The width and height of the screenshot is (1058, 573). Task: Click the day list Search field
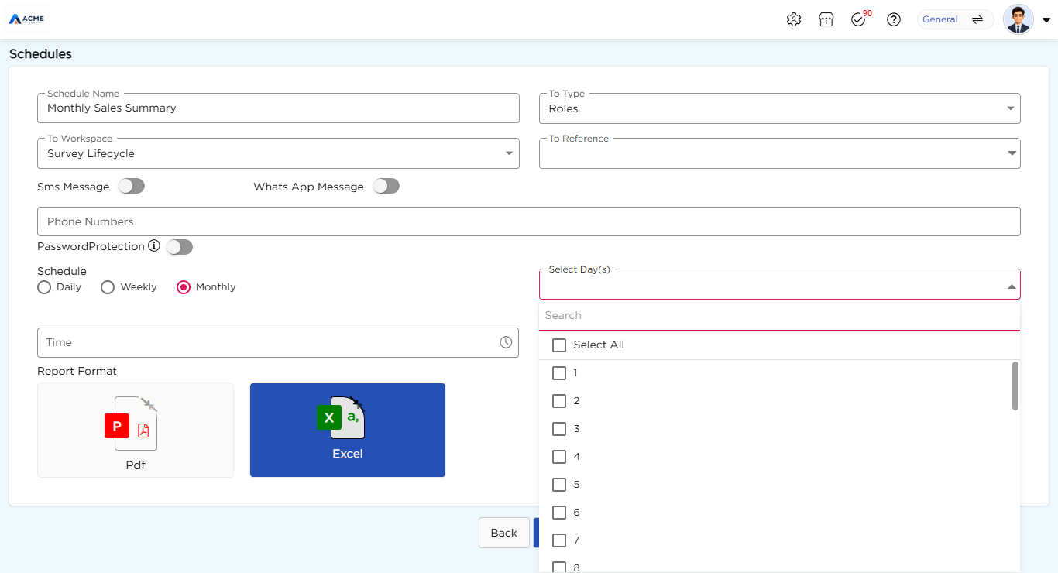(x=779, y=316)
